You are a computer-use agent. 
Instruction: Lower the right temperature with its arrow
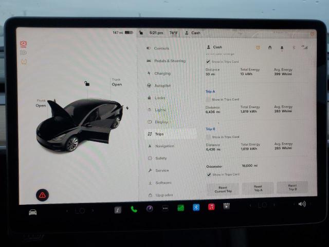tap(250, 205)
